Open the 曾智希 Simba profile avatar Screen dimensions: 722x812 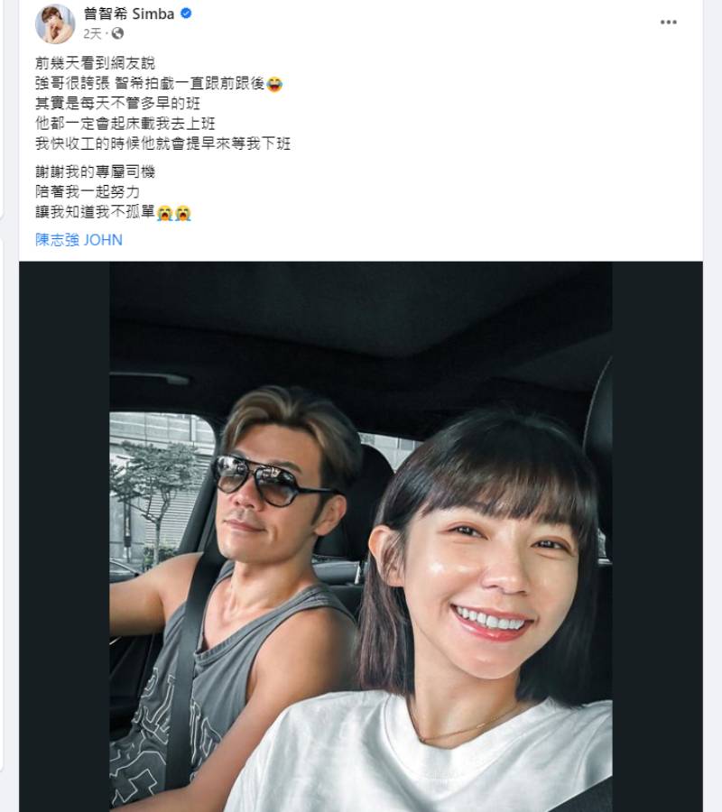(55, 23)
